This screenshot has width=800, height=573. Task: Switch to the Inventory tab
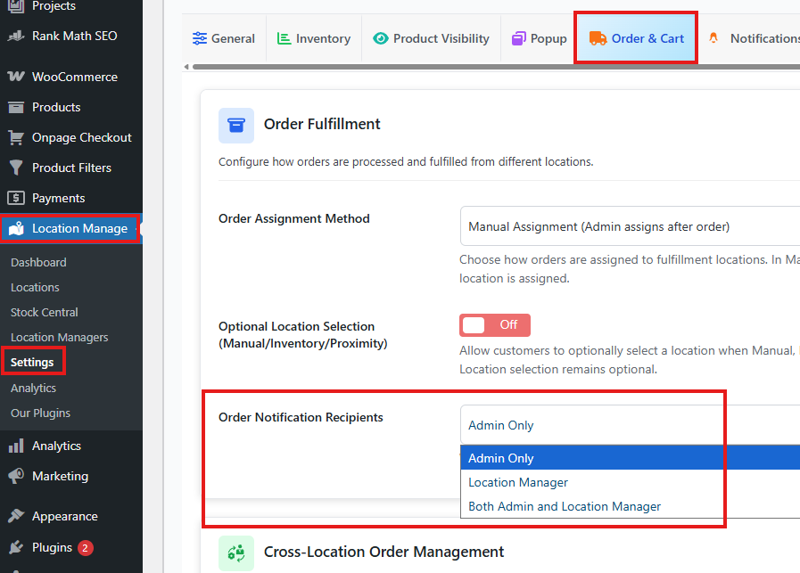(x=314, y=38)
